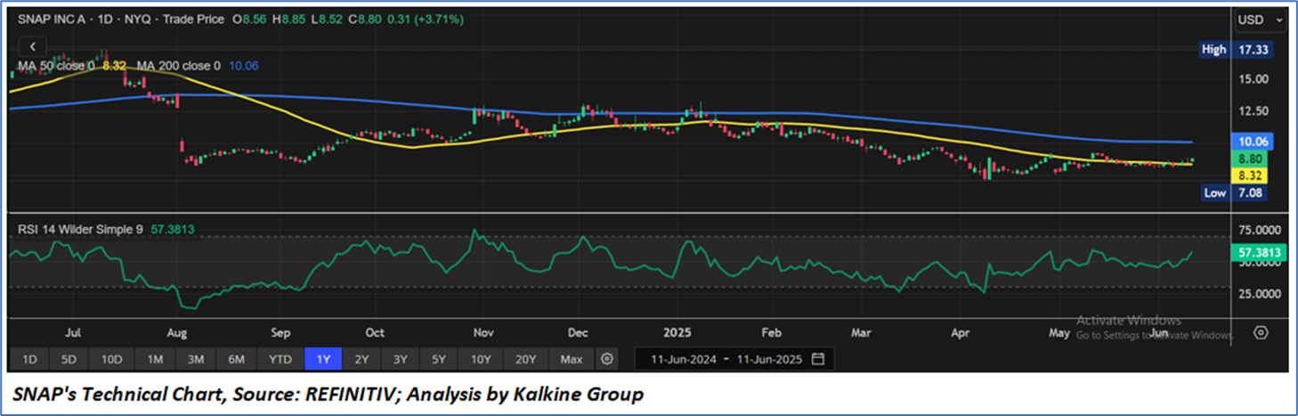Image resolution: width=1298 pixels, height=416 pixels.
Task: Select the 3M time range
Action: (x=196, y=359)
